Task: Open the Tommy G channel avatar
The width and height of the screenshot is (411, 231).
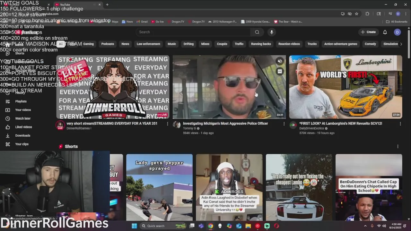Action: pos(177,125)
